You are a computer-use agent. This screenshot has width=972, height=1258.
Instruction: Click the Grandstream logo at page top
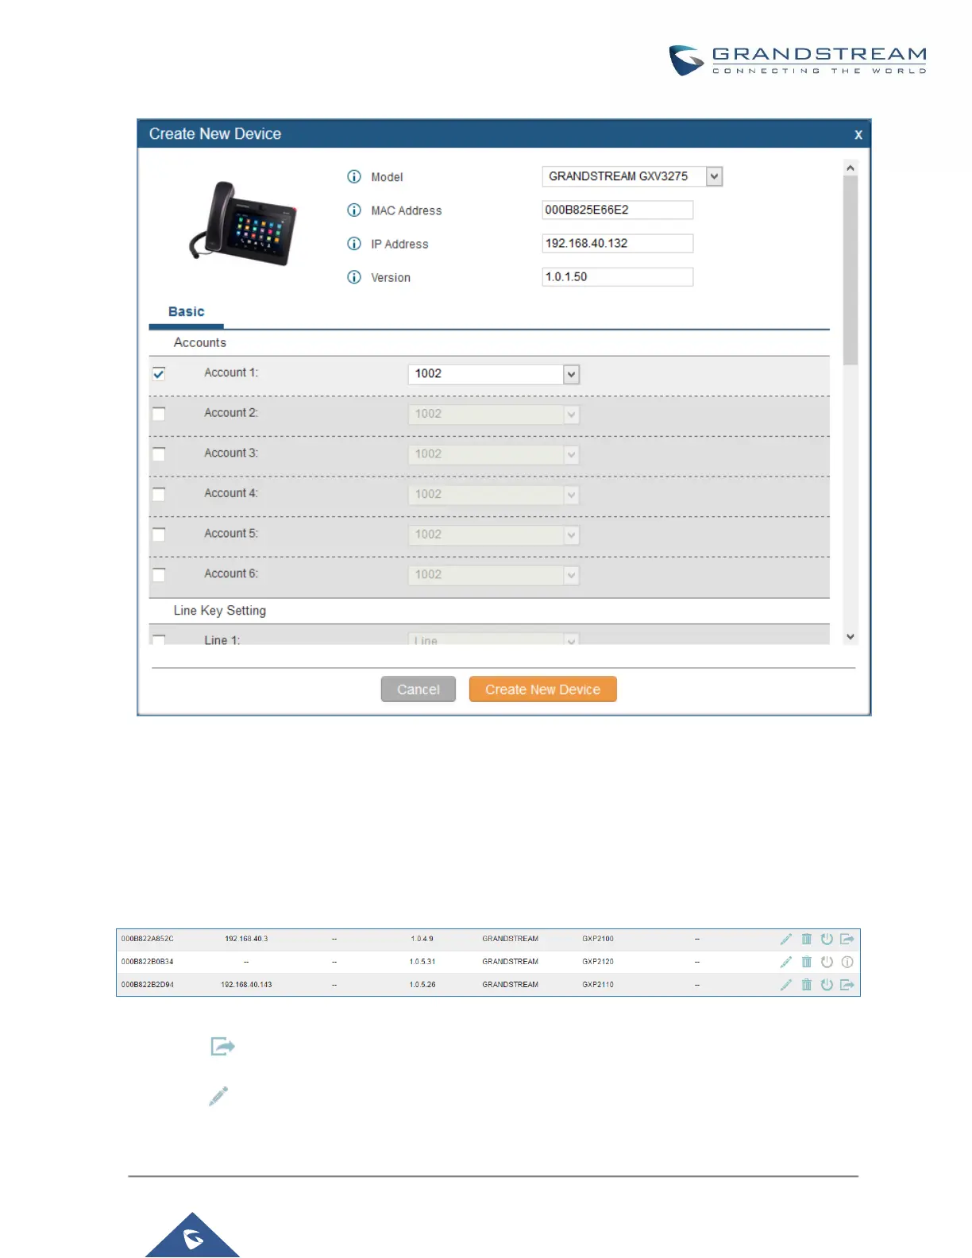797,60
